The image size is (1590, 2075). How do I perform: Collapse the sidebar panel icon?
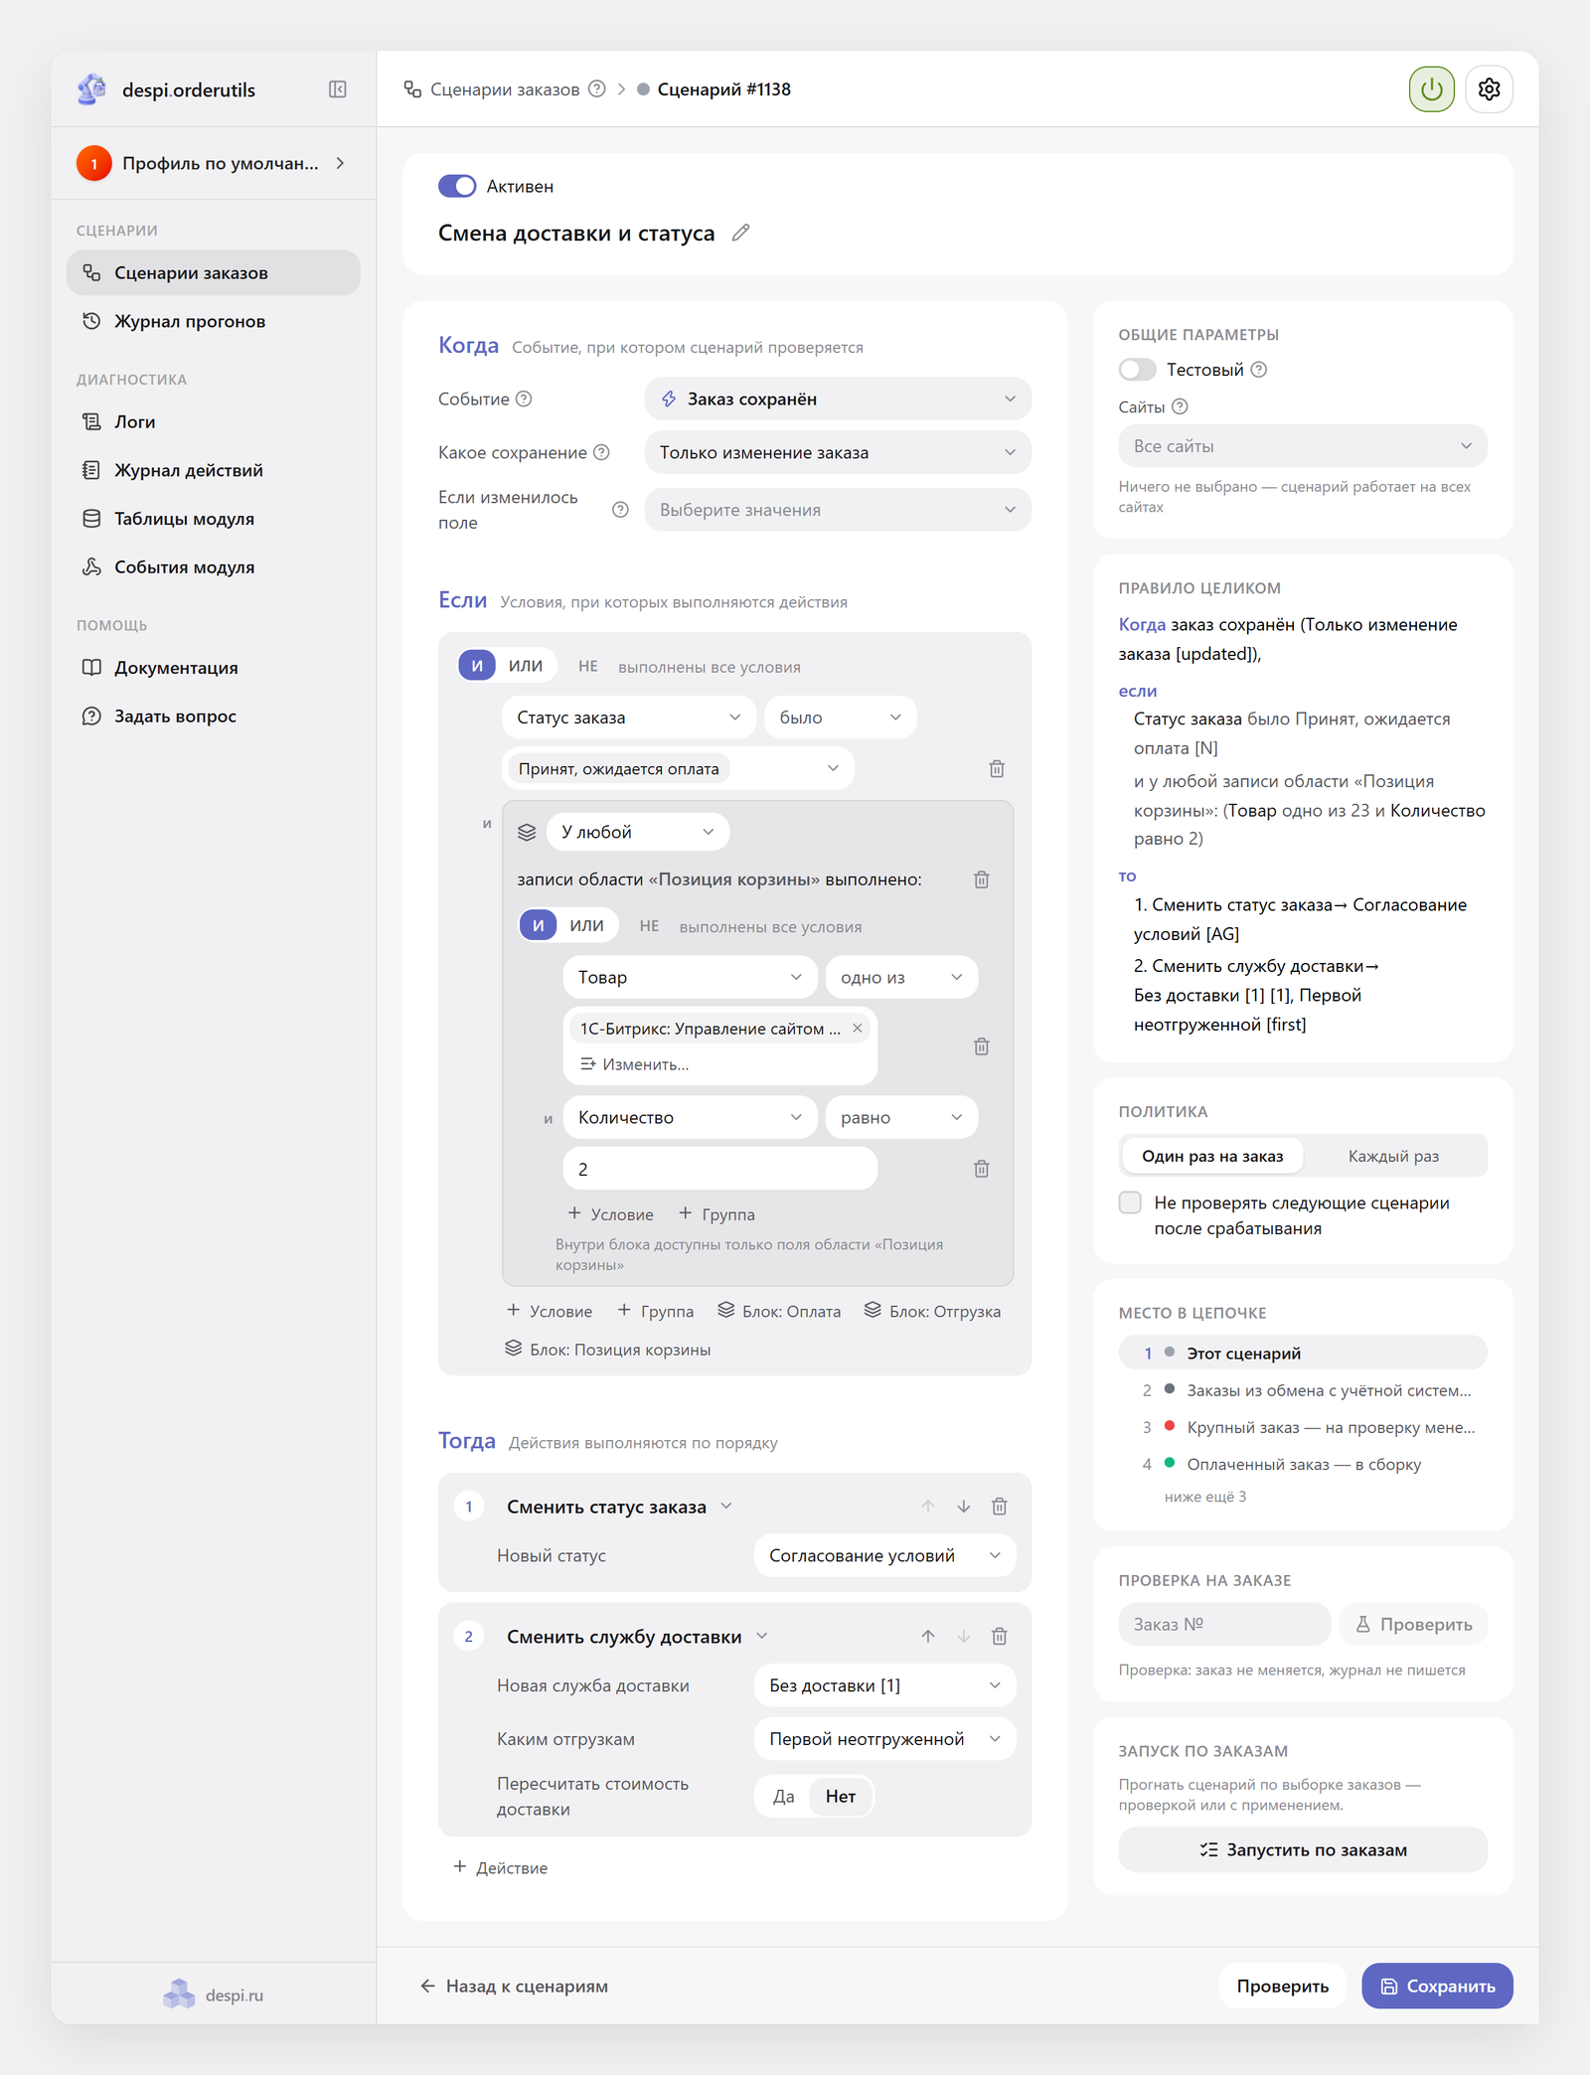click(x=338, y=89)
